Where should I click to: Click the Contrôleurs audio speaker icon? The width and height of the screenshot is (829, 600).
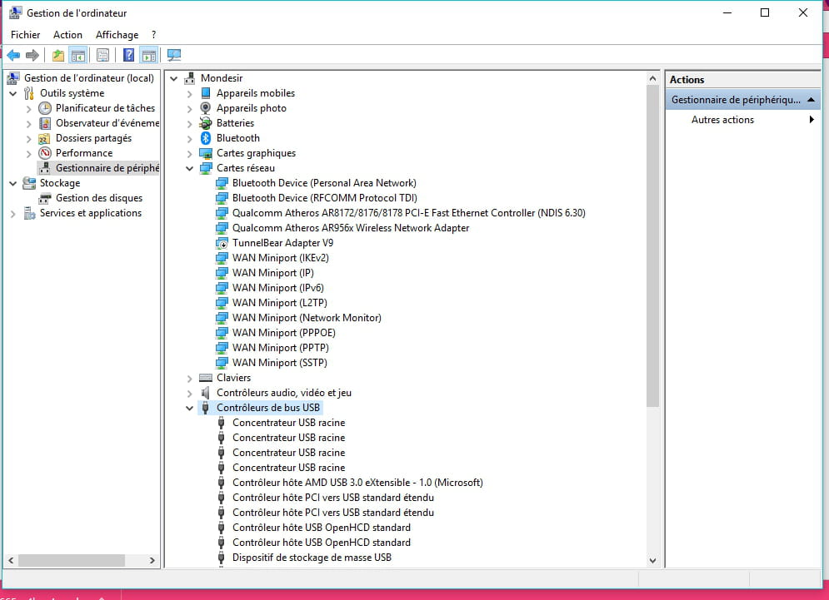point(206,393)
